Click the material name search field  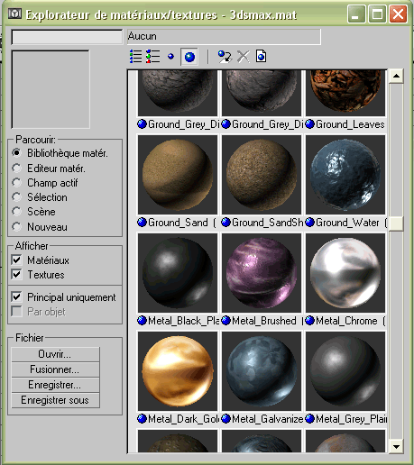pos(67,37)
